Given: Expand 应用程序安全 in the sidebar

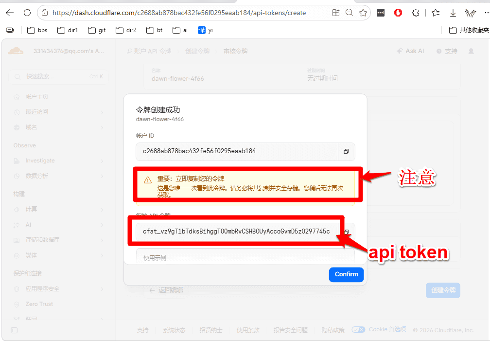Looking at the screenshot, I should [58, 289].
